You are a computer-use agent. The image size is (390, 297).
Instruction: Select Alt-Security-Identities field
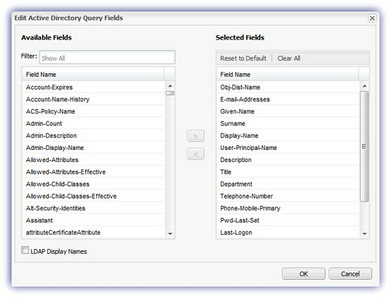pyautogui.click(x=93, y=208)
